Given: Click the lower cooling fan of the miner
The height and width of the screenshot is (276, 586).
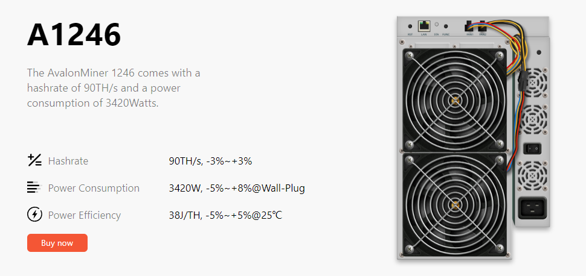Looking at the screenshot, I should 454,204.
